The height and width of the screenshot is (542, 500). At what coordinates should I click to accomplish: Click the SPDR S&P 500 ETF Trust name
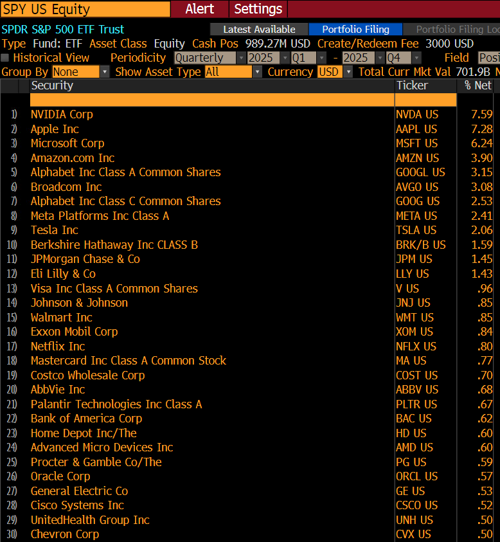[63, 30]
